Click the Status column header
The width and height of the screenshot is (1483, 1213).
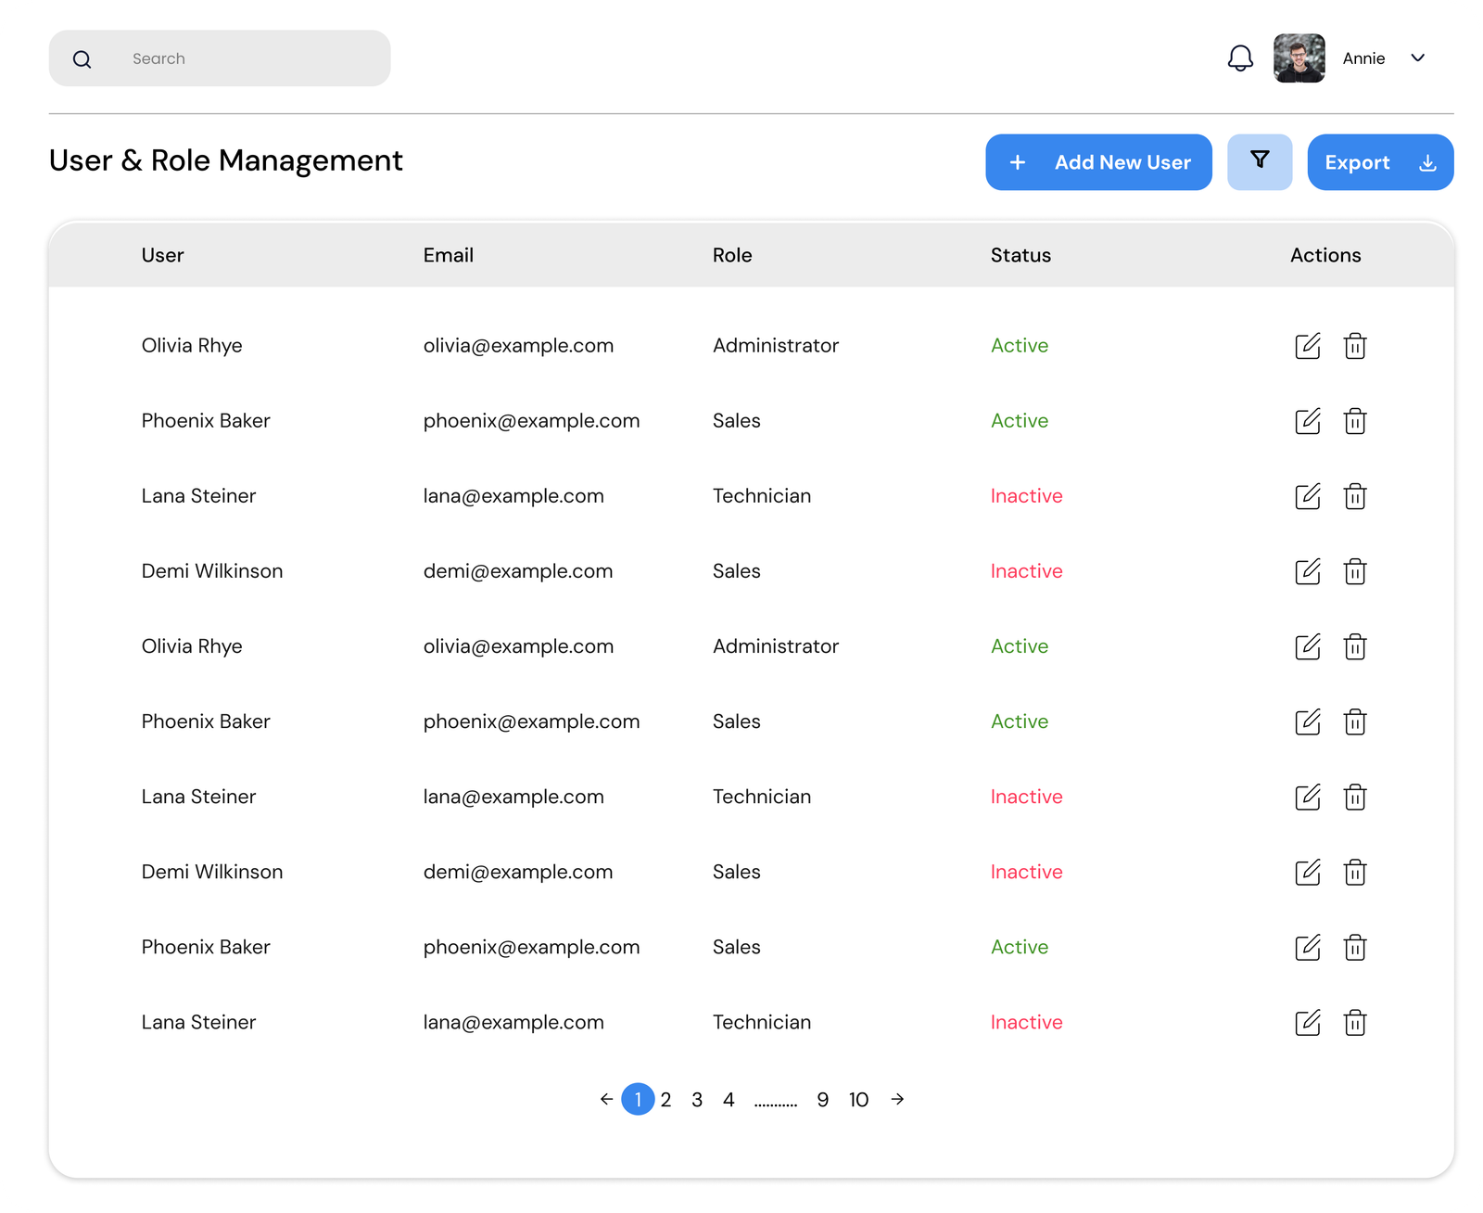pyautogui.click(x=1020, y=255)
